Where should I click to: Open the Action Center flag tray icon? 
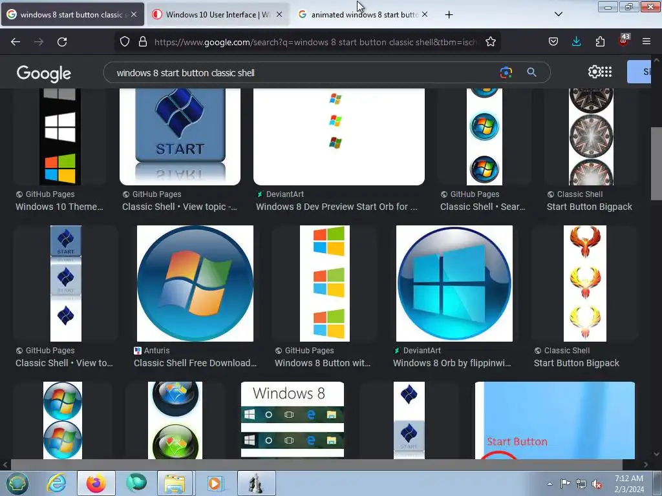pos(565,484)
